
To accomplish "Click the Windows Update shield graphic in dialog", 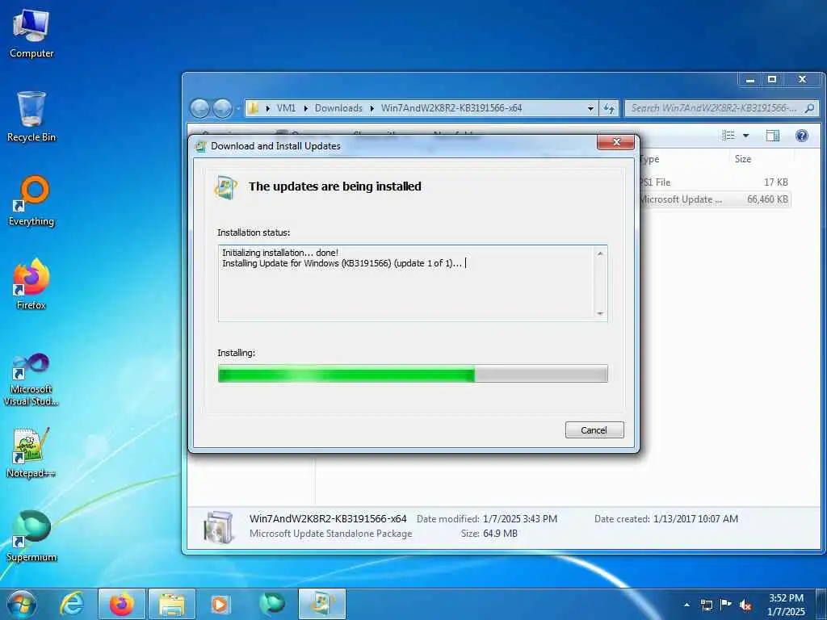I will (227, 187).
